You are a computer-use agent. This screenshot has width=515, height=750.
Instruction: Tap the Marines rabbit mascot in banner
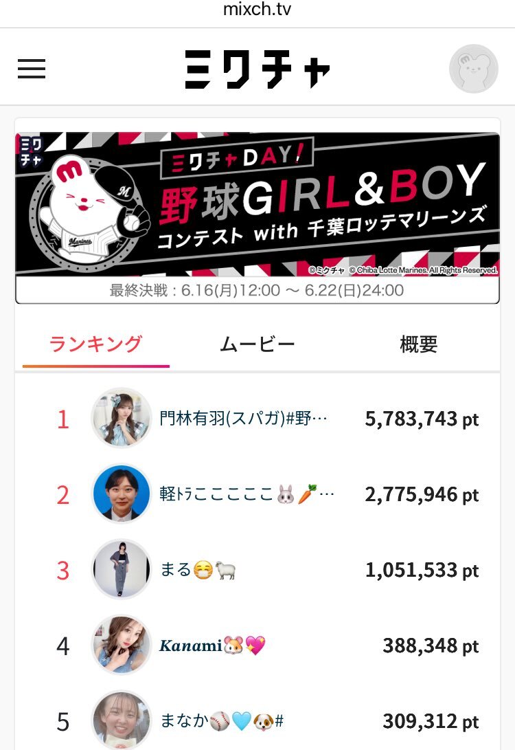[x=89, y=210]
